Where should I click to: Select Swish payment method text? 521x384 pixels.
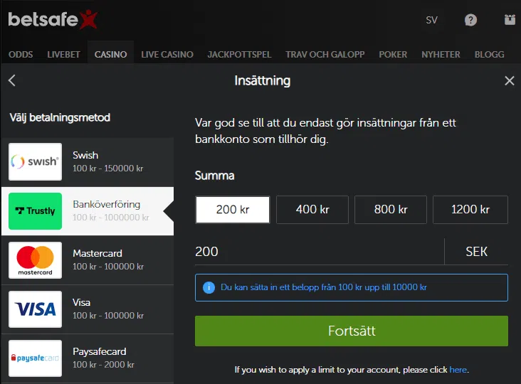click(85, 155)
